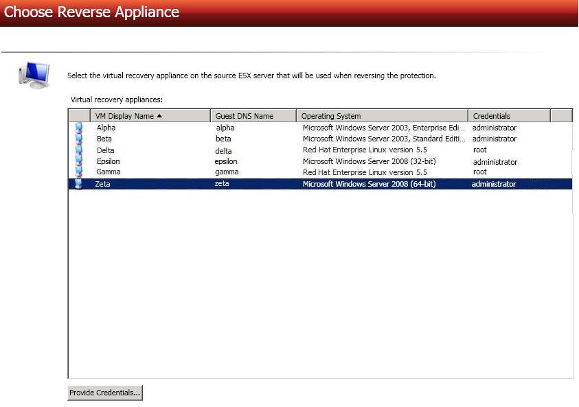Screen dimensions: 579x407
Task: Click the 'beta' guest DNS name cell
Action: (223, 139)
